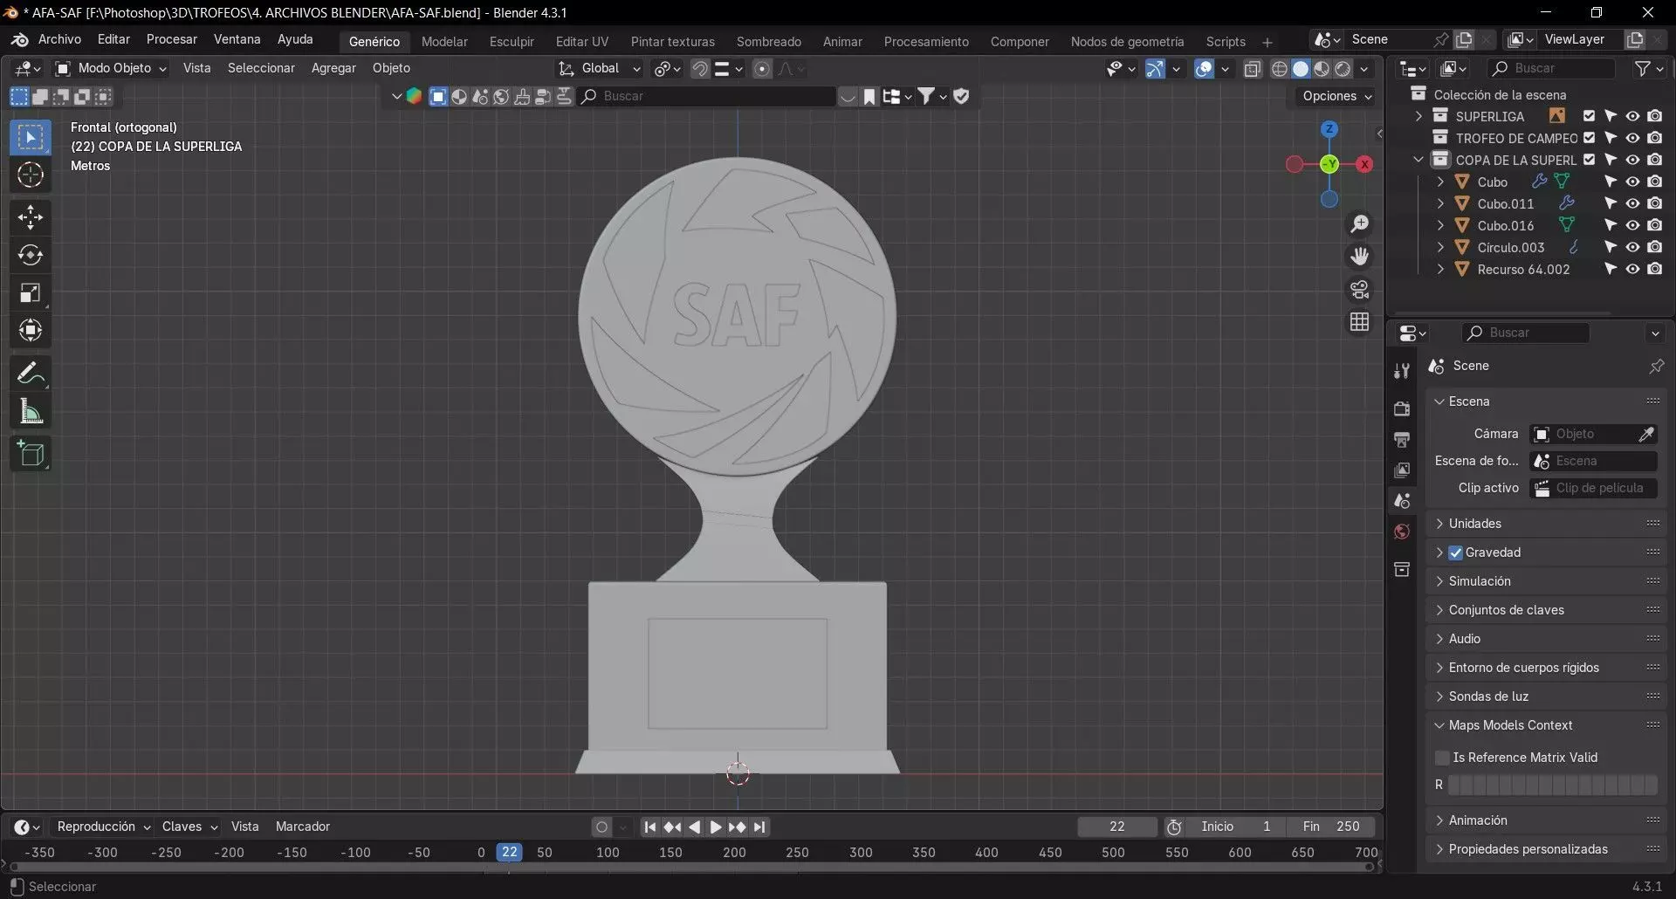Click the pan view hand icon
Image resolution: width=1676 pixels, height=899 pixels.
click(1359, 257)
